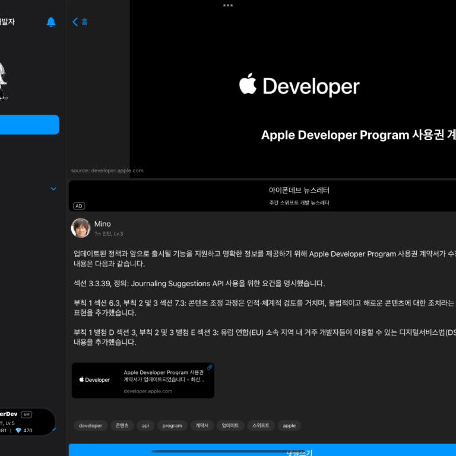Open the three-dot multitasking menu at the top
456x456 pixels.
pos(228,5)
